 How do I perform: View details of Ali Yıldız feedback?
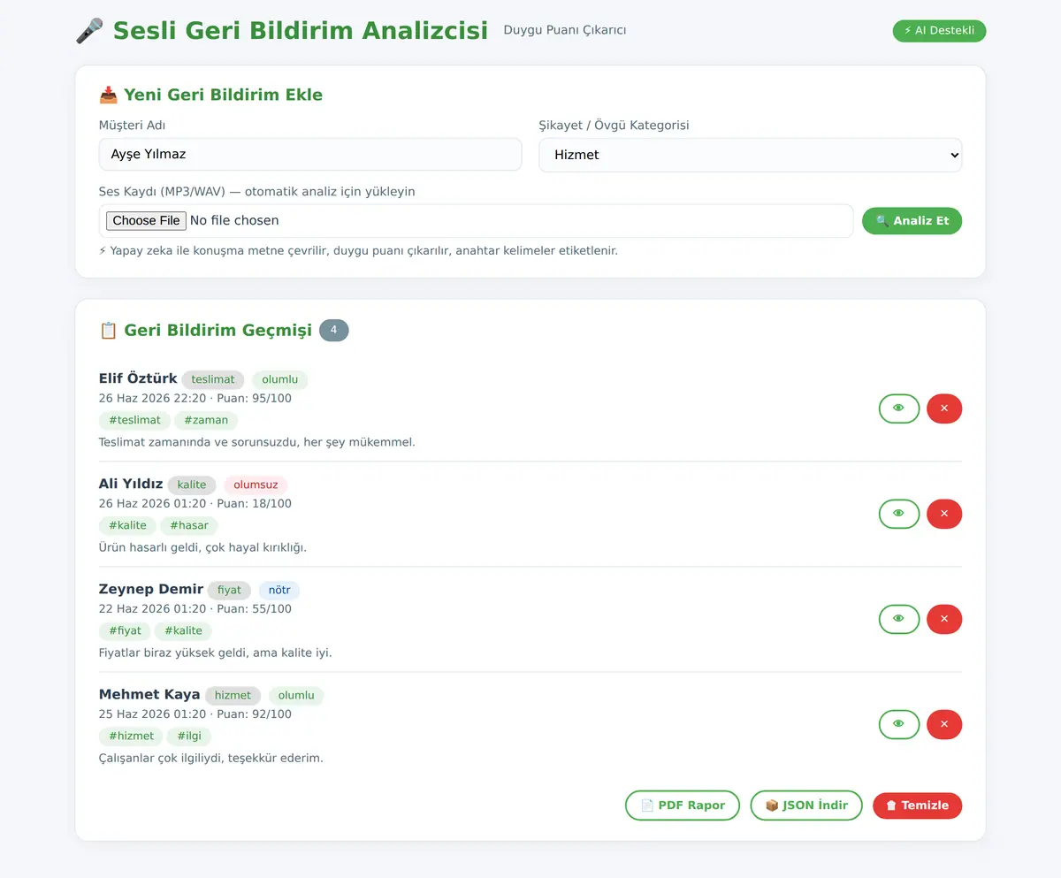click(899, 514)
